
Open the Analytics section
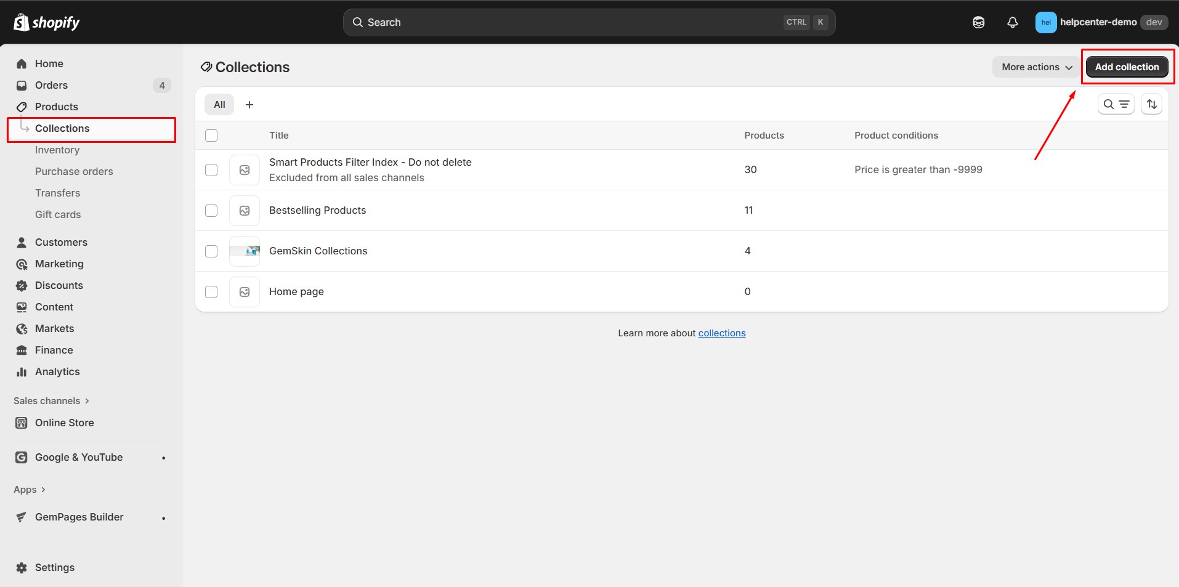[57, 371]
